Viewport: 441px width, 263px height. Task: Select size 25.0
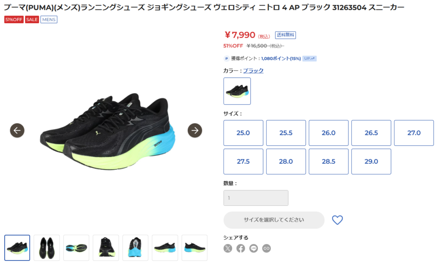coord(243,133)
